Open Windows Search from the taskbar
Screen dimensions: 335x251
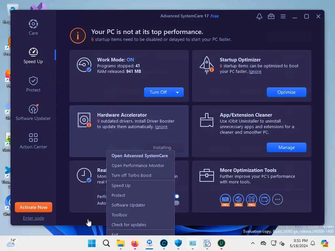click(106, 243)
